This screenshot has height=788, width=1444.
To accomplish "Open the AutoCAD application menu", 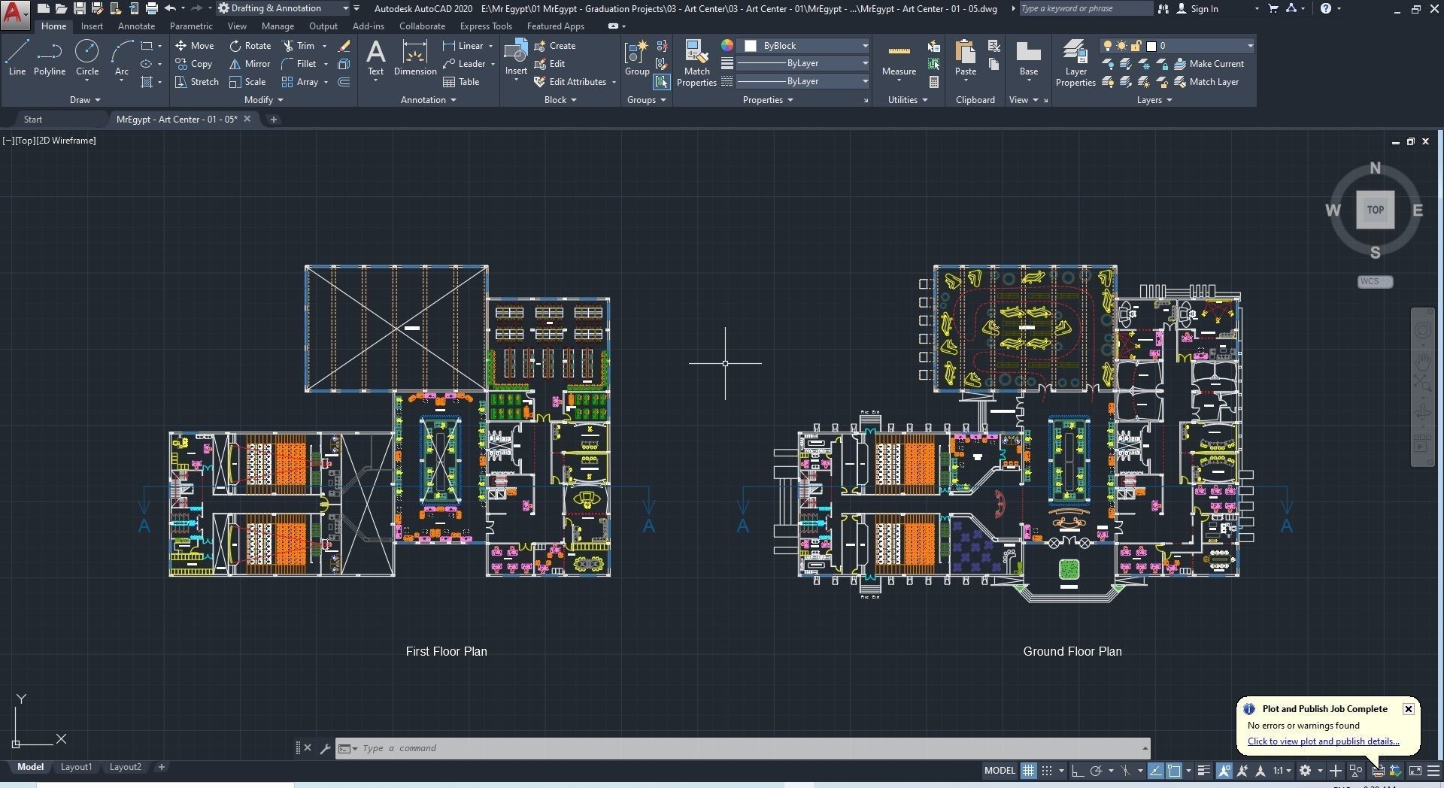I will 15,14.
